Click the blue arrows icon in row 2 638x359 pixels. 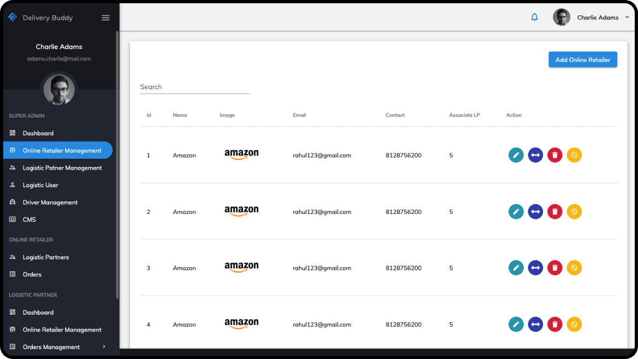(535, 211)
